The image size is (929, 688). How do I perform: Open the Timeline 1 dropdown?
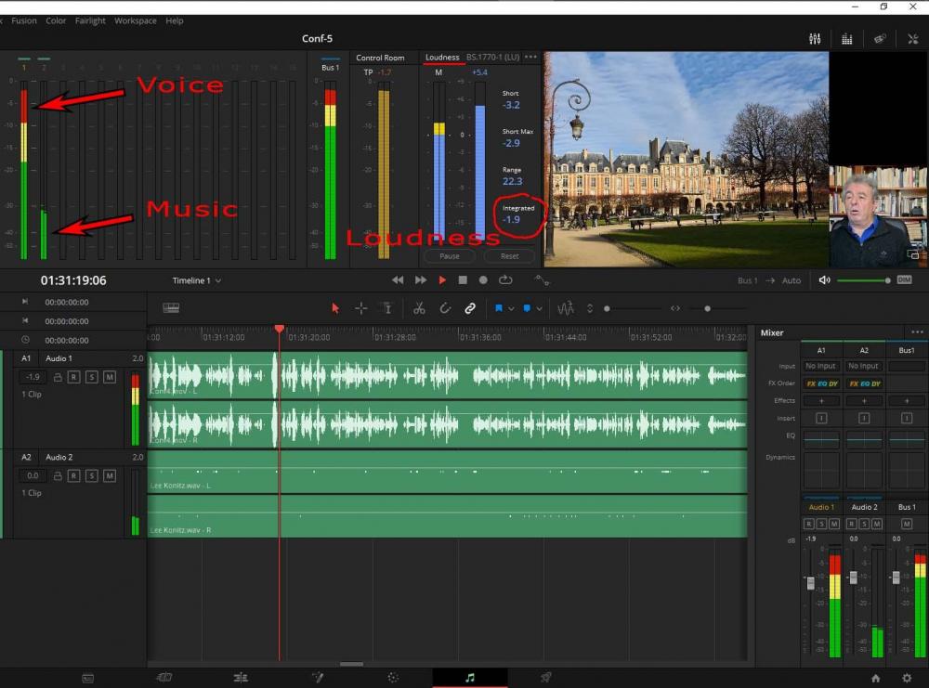coord(196,280)
